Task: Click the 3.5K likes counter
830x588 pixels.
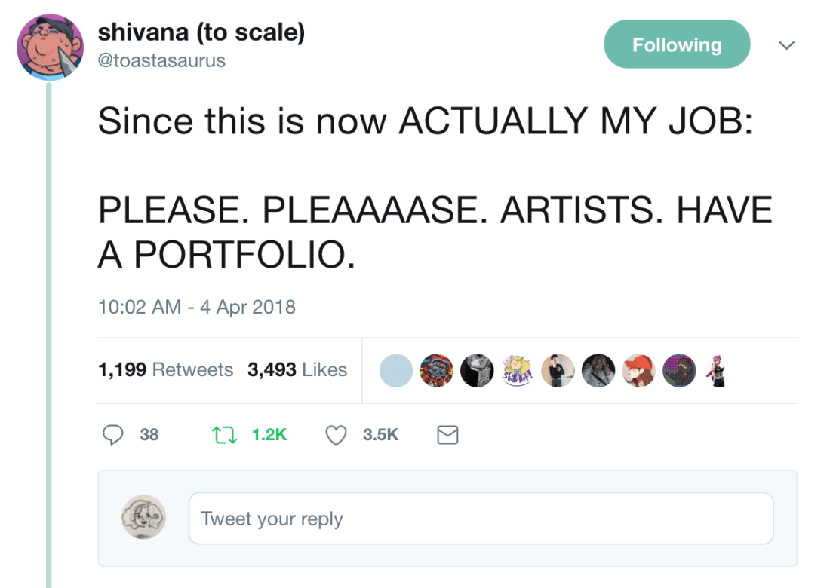Action: (380, 434)
